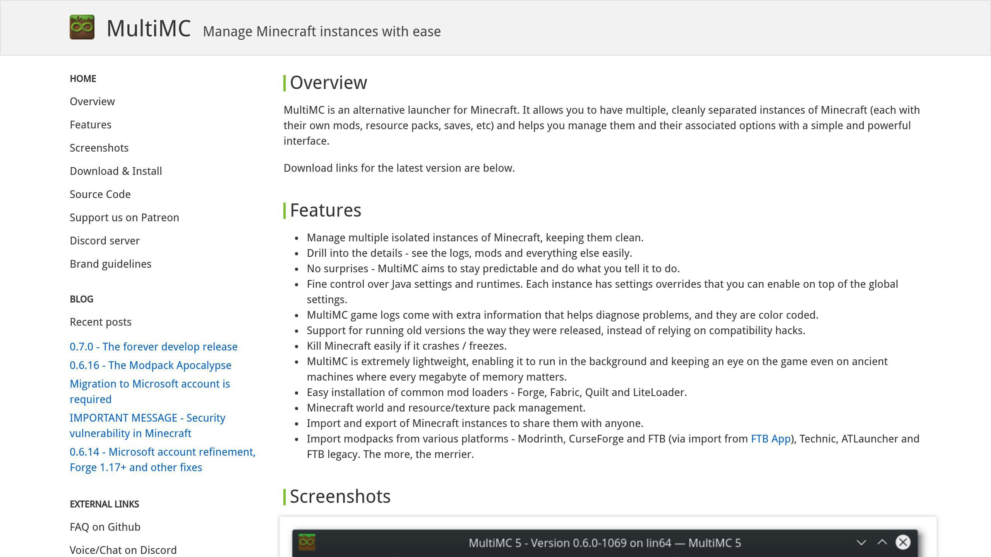Click the Overview section heading
Viewport: 991px width, 557px height.
click(x=328, y=82)
